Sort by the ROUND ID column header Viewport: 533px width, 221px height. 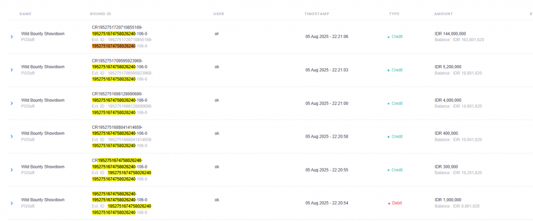click(x=100, y=14)
